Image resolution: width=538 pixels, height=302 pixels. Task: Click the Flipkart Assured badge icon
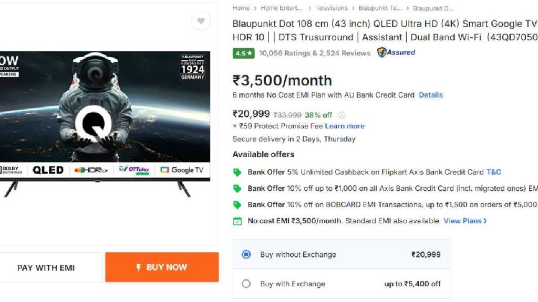pyautogui.click(x=382, y=52)
